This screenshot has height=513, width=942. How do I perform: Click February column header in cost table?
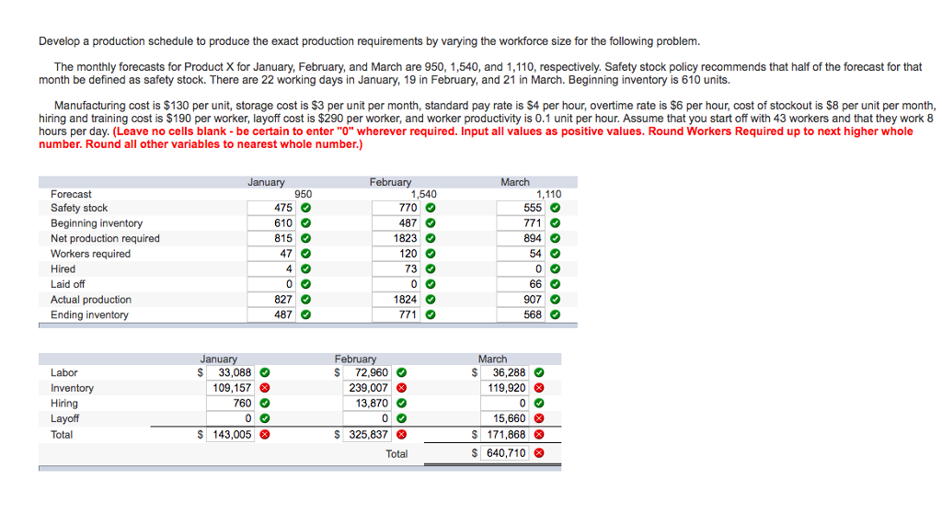[355, 359]
